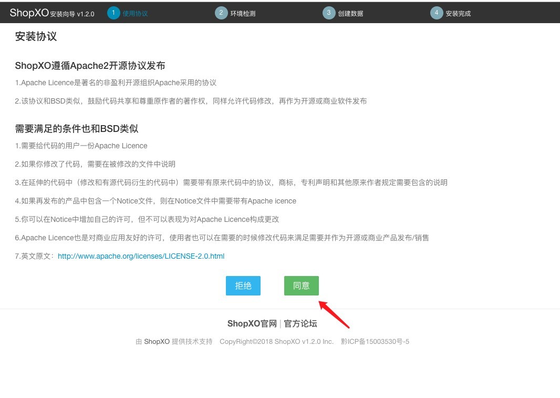The image size is (560, 398).
Task: Click line 3.在延伸的代码中
Action: click(x=231, y=183)
